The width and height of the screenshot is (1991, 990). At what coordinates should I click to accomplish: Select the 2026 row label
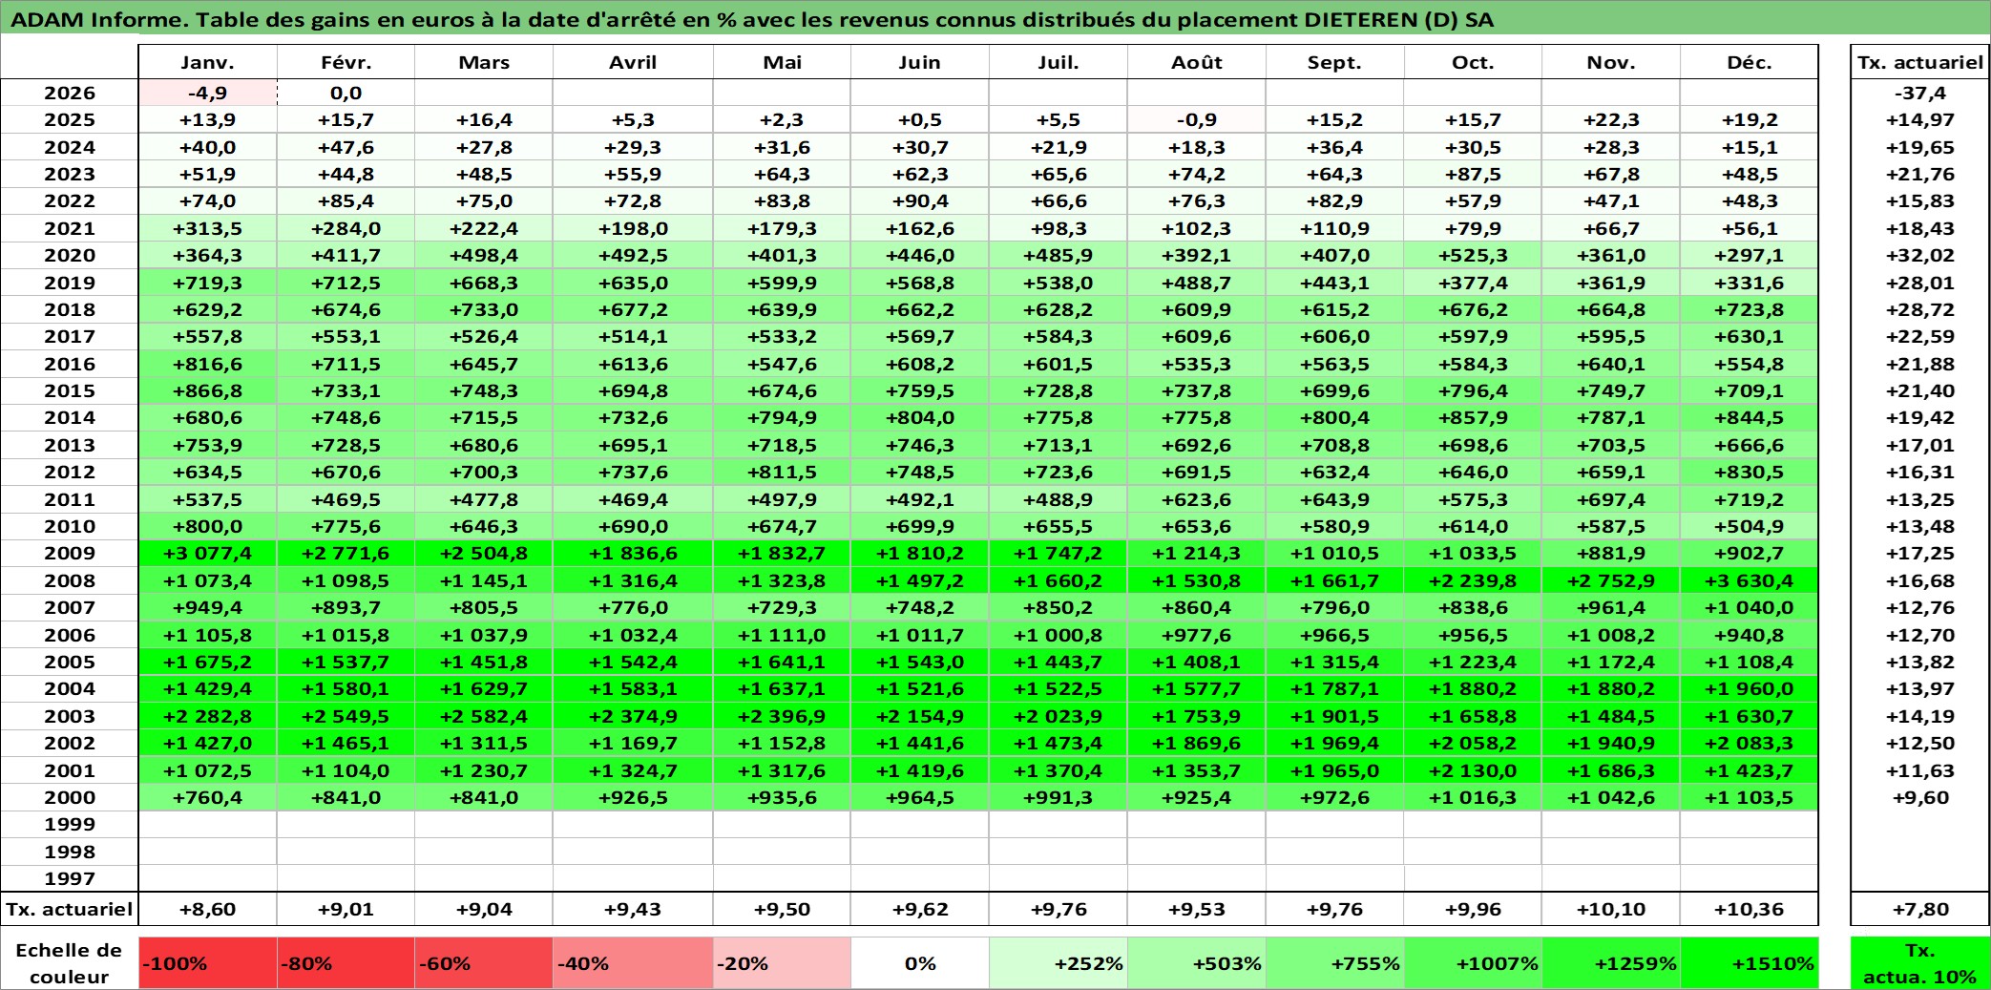70,93
